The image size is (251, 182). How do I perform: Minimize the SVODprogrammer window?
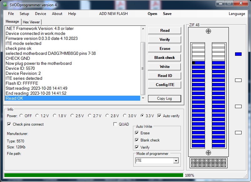click(221, 3)
